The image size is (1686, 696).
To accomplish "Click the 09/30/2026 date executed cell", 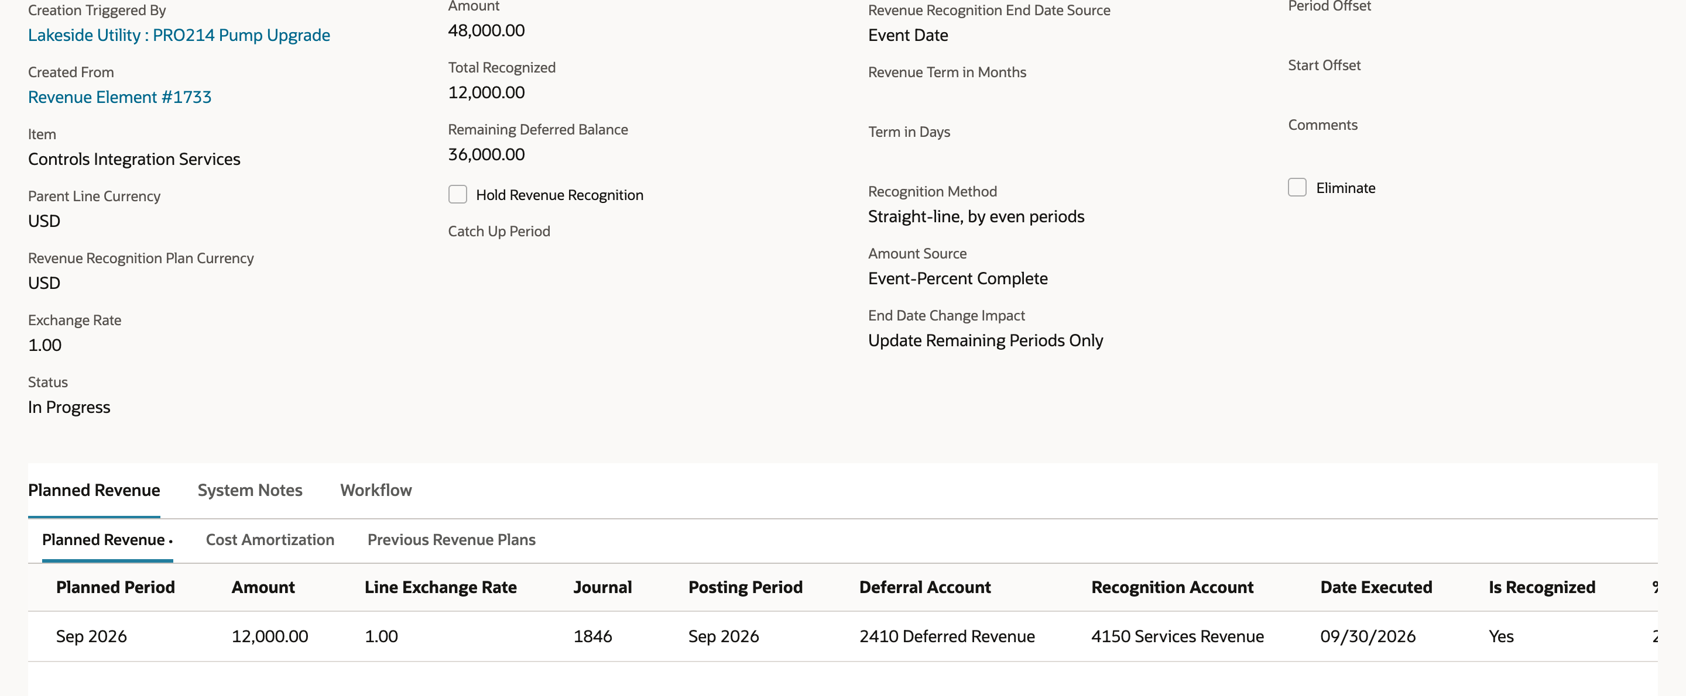I will (x=1368, y=636).
